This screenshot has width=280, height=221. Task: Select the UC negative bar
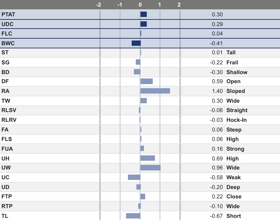[x=134, y=177]
